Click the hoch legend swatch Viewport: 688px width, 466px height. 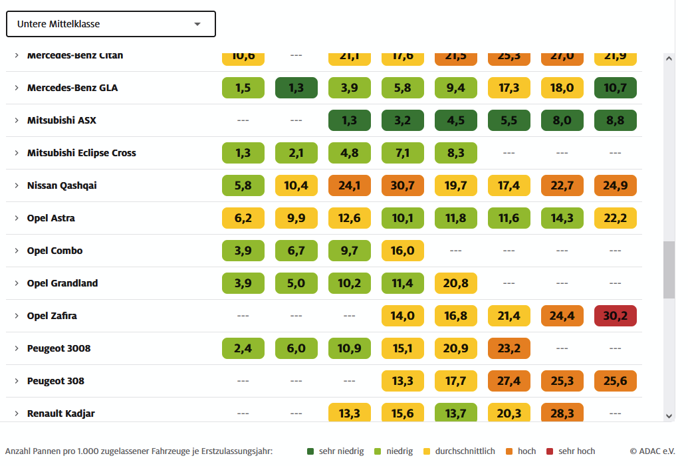[509, 451]
